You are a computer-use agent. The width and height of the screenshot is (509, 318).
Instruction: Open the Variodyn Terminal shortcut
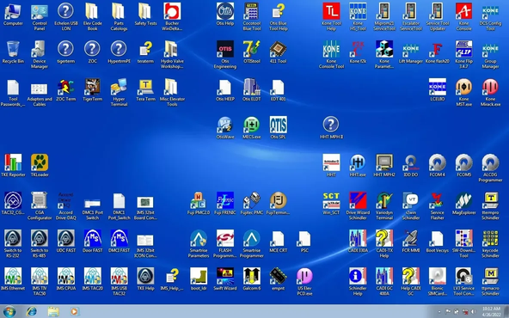point(384,205)
